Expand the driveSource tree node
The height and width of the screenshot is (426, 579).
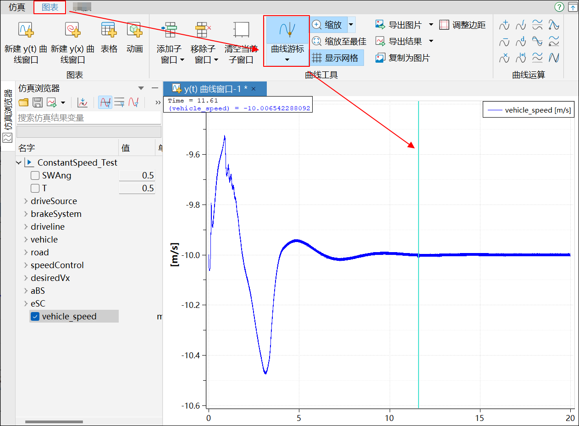pyautogui.click(x=26, y=201)
